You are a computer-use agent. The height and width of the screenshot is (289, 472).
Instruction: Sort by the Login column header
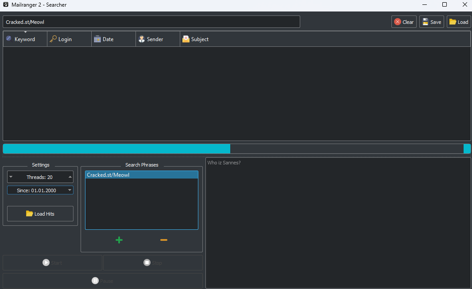click(x=69, y=39)
